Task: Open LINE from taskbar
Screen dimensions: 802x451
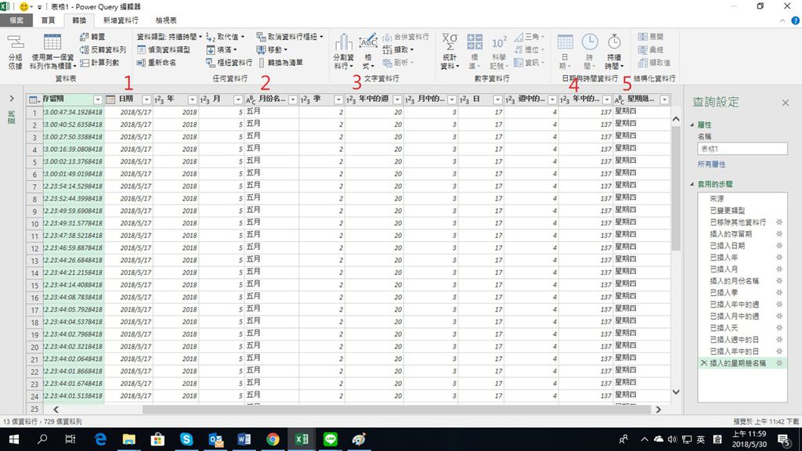Action: coord(331,439)
